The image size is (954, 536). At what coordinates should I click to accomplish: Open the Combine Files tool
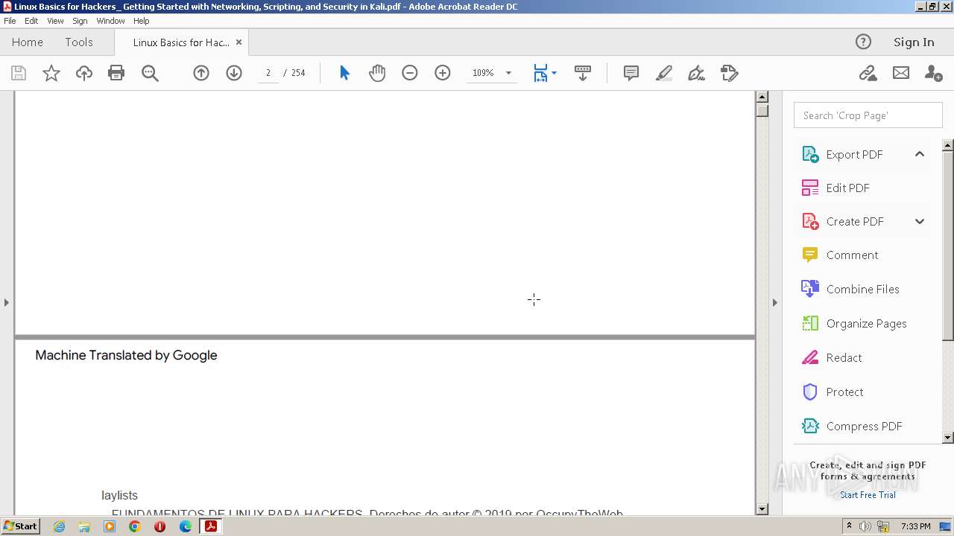coord(862,289)
